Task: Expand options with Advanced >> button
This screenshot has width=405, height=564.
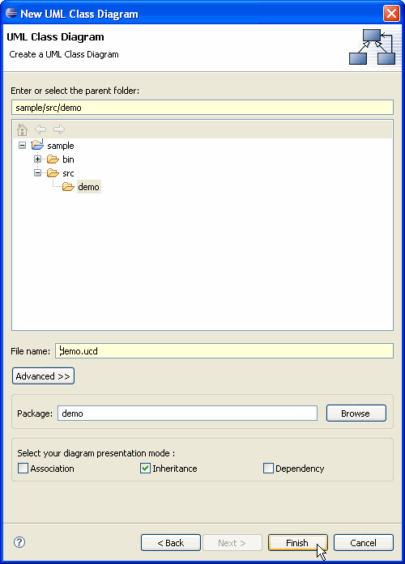Action: pos(43,376)
